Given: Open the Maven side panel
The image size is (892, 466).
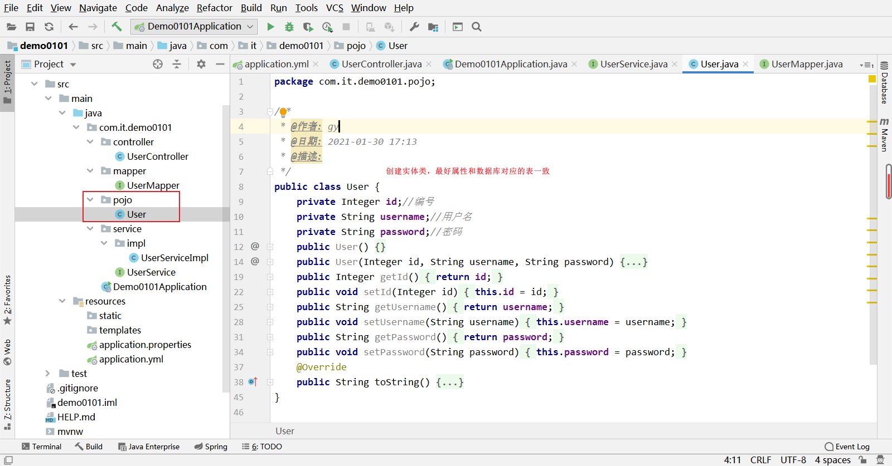Looking at the screenshot, I should tap(884, 134).
